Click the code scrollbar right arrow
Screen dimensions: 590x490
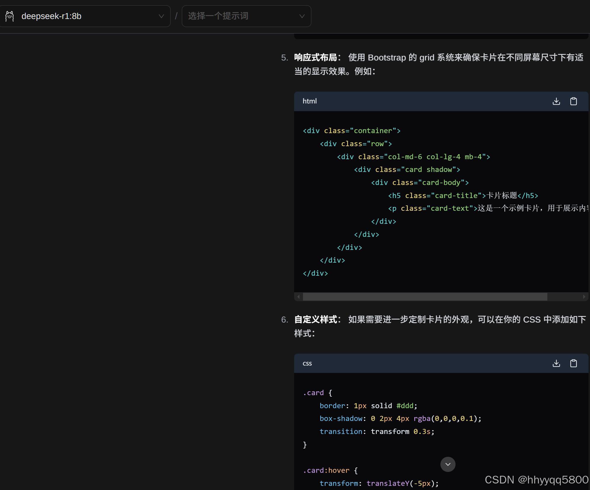pyautogui.click(x=584, y=297)
